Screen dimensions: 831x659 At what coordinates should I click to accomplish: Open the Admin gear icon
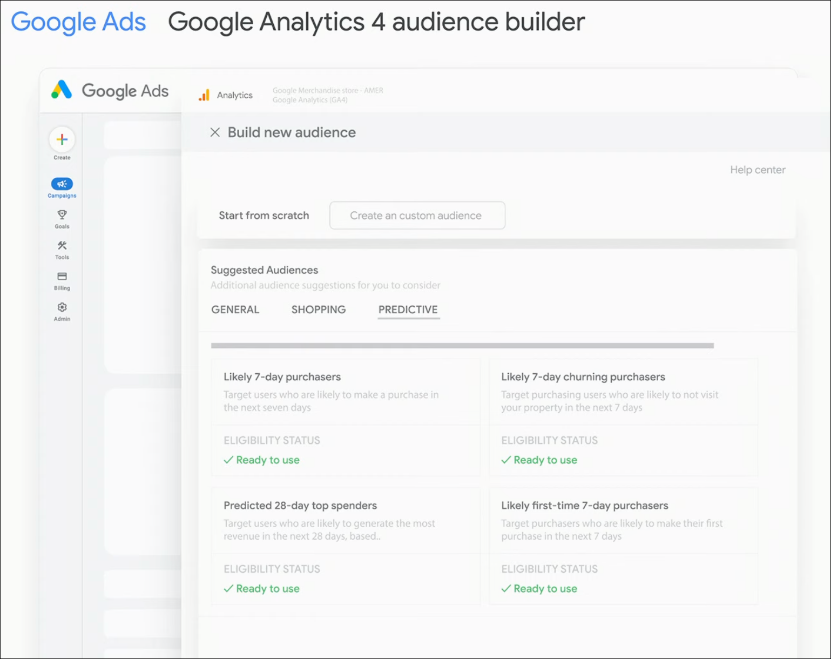pyautogui.click(x=62, y=307)
